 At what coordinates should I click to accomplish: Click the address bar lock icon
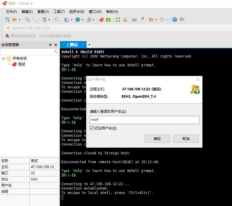click(x=8, y=28)
